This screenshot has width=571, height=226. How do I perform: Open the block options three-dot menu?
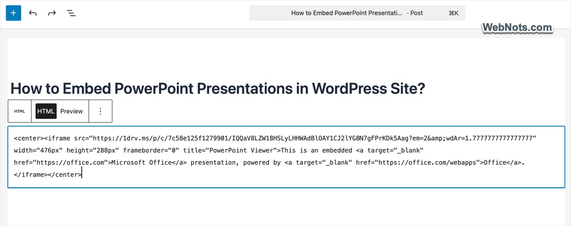click(x=100, y=111)
